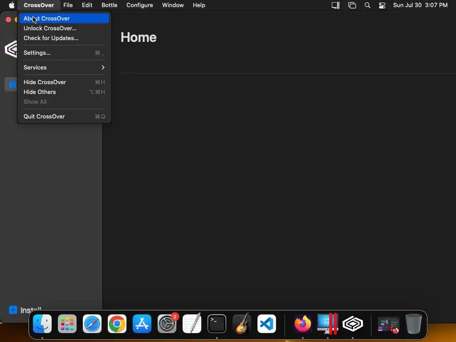456x342 pixels.
Task: Choose Hide CrossOver
Action: click(64, 82)
